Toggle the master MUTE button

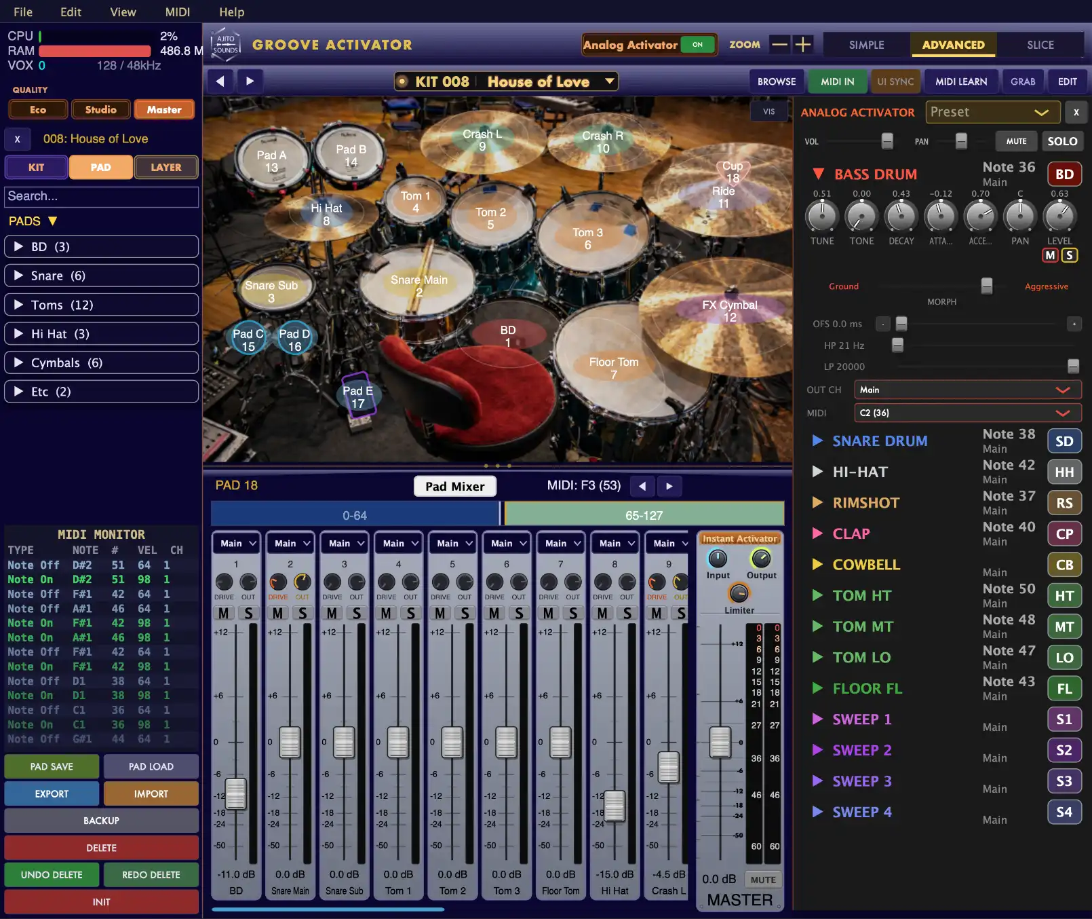click(x=763, y=880)
